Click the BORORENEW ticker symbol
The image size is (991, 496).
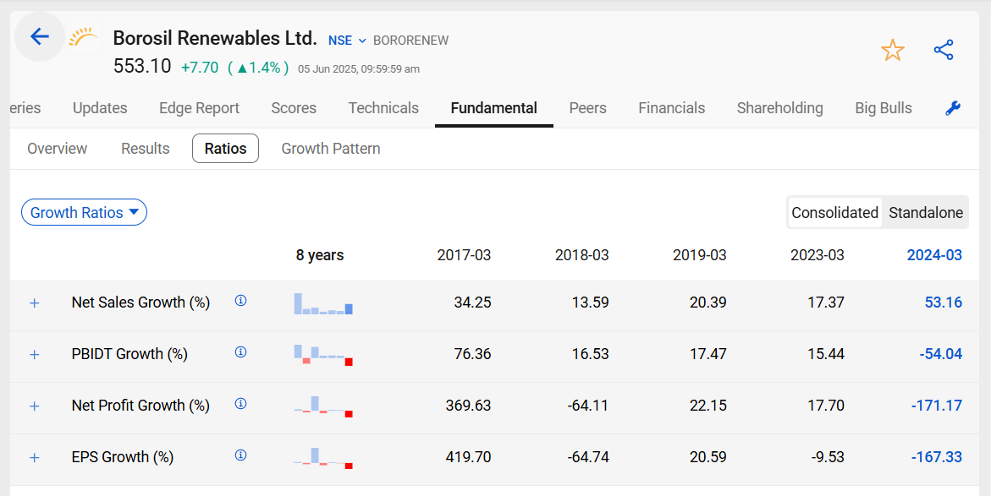coord(410,41)
